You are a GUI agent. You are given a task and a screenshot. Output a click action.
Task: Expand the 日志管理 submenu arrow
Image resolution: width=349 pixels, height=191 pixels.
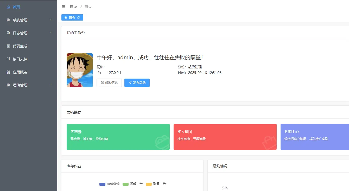point(50,33)
